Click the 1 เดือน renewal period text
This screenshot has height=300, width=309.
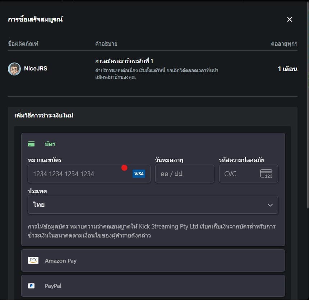point(287,69)
